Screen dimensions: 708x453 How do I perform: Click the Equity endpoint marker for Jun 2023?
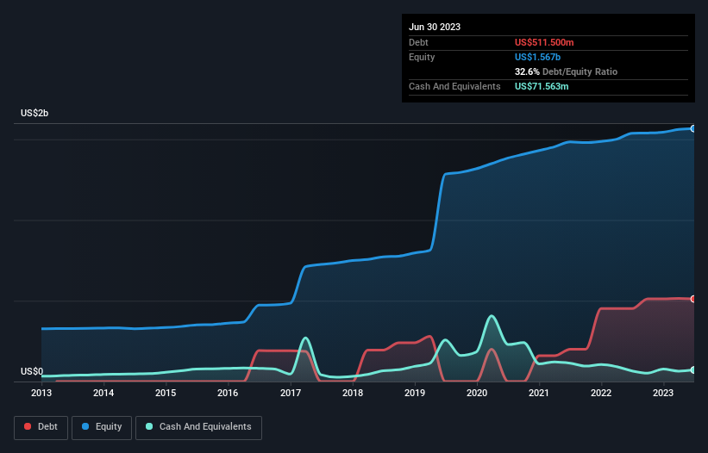[693, 129]
